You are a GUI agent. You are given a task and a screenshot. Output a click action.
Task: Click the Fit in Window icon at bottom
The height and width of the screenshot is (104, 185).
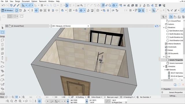[20, 101]
